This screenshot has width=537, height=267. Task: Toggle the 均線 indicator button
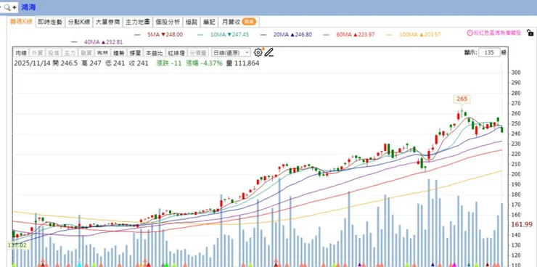click(21, 53)
